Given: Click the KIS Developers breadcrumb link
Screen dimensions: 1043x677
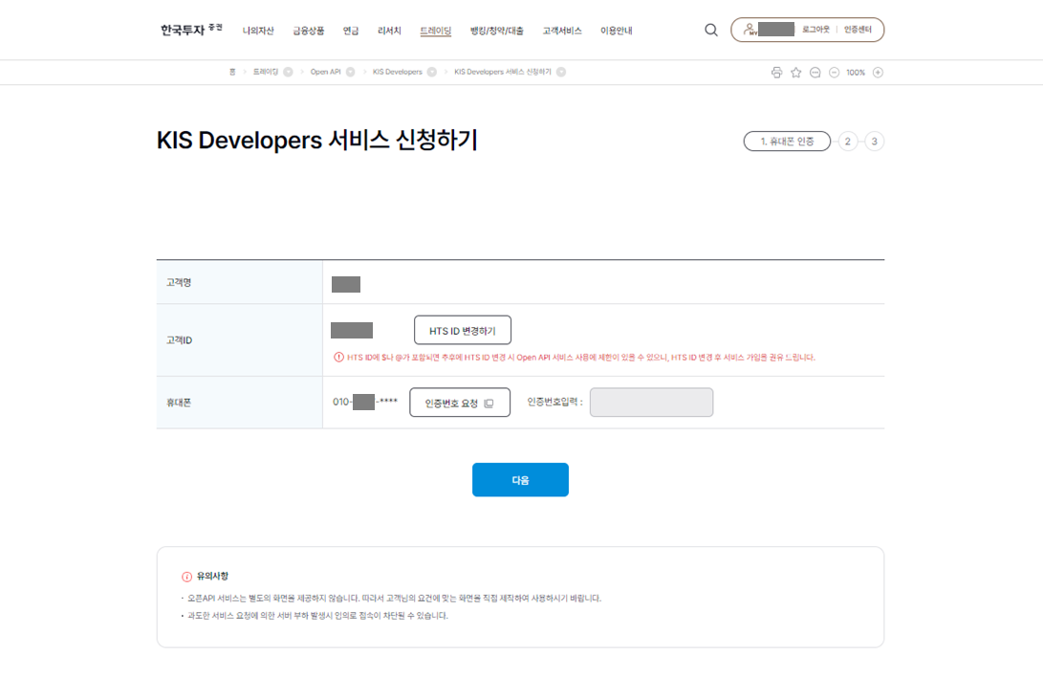Looking at the screenshot, I should [x=397, y=72].
